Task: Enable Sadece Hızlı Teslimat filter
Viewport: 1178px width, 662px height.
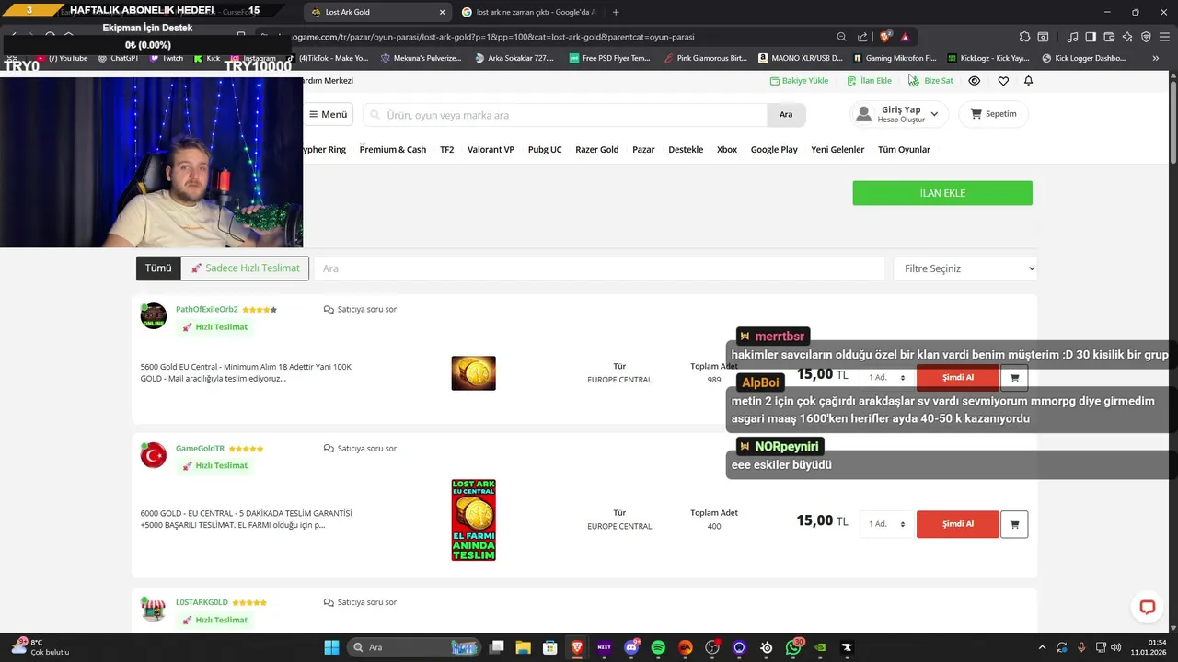Action: tap(245, 268)
